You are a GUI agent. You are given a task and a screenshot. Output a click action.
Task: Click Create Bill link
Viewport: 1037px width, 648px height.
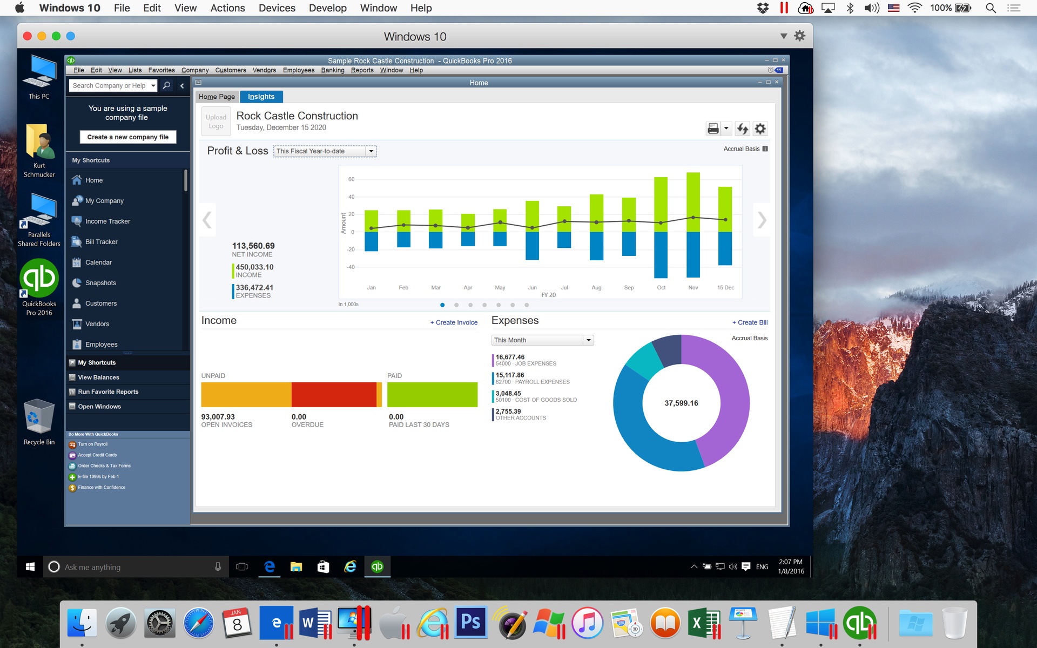[x=750, y=322]
